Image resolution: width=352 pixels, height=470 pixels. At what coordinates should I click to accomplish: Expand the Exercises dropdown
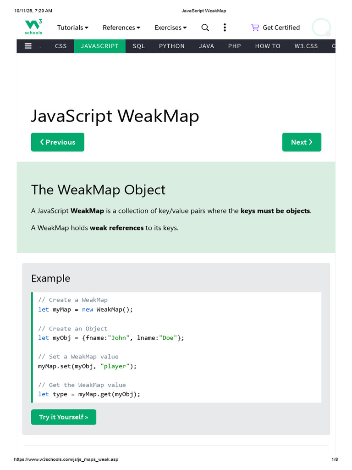coord(170,28)
